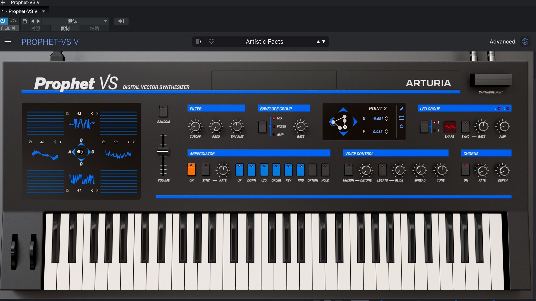Toggle arpeggiator HOLD button
This screenshot has height=301, width=536.
[x=325, y=169]
